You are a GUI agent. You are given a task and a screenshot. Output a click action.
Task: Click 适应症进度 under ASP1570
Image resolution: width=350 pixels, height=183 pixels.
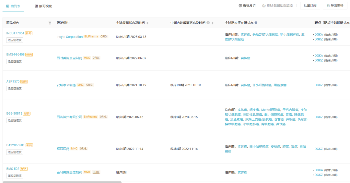[x=15, y=88]
